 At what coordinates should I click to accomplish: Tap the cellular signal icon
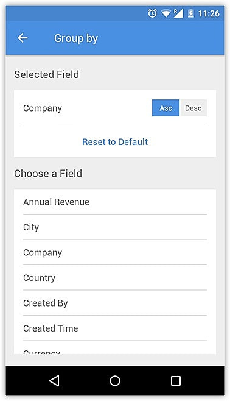coord(178,13)
